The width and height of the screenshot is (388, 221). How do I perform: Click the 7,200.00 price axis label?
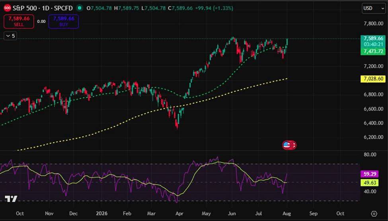pyautogui.click(x=373, y=66)
